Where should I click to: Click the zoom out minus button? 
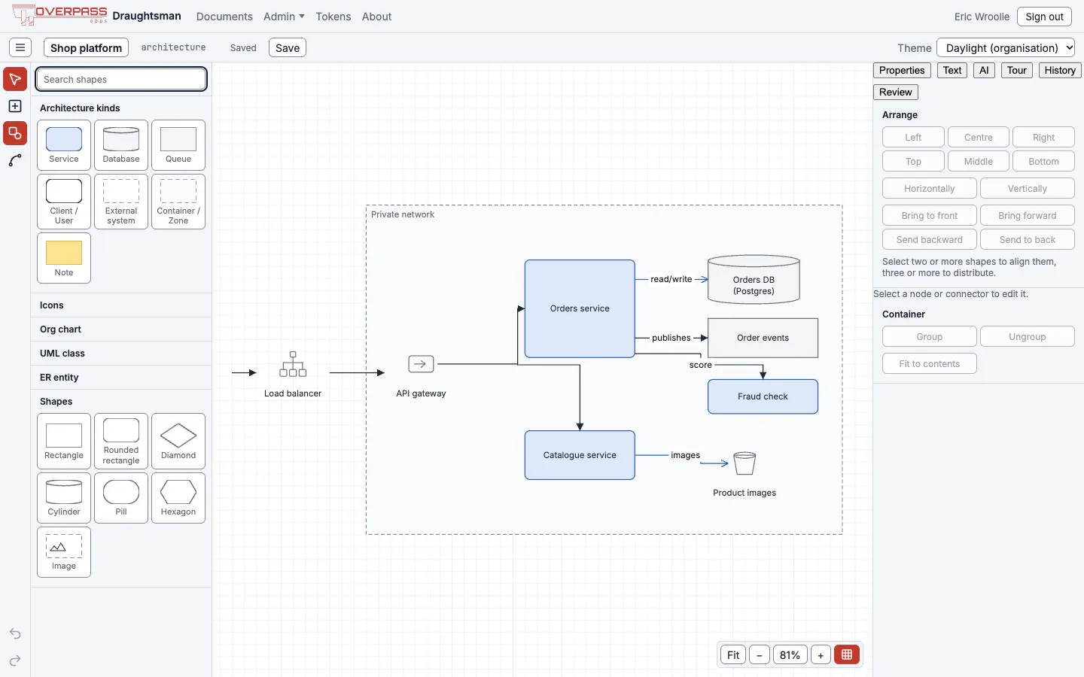tap(760, 654)
